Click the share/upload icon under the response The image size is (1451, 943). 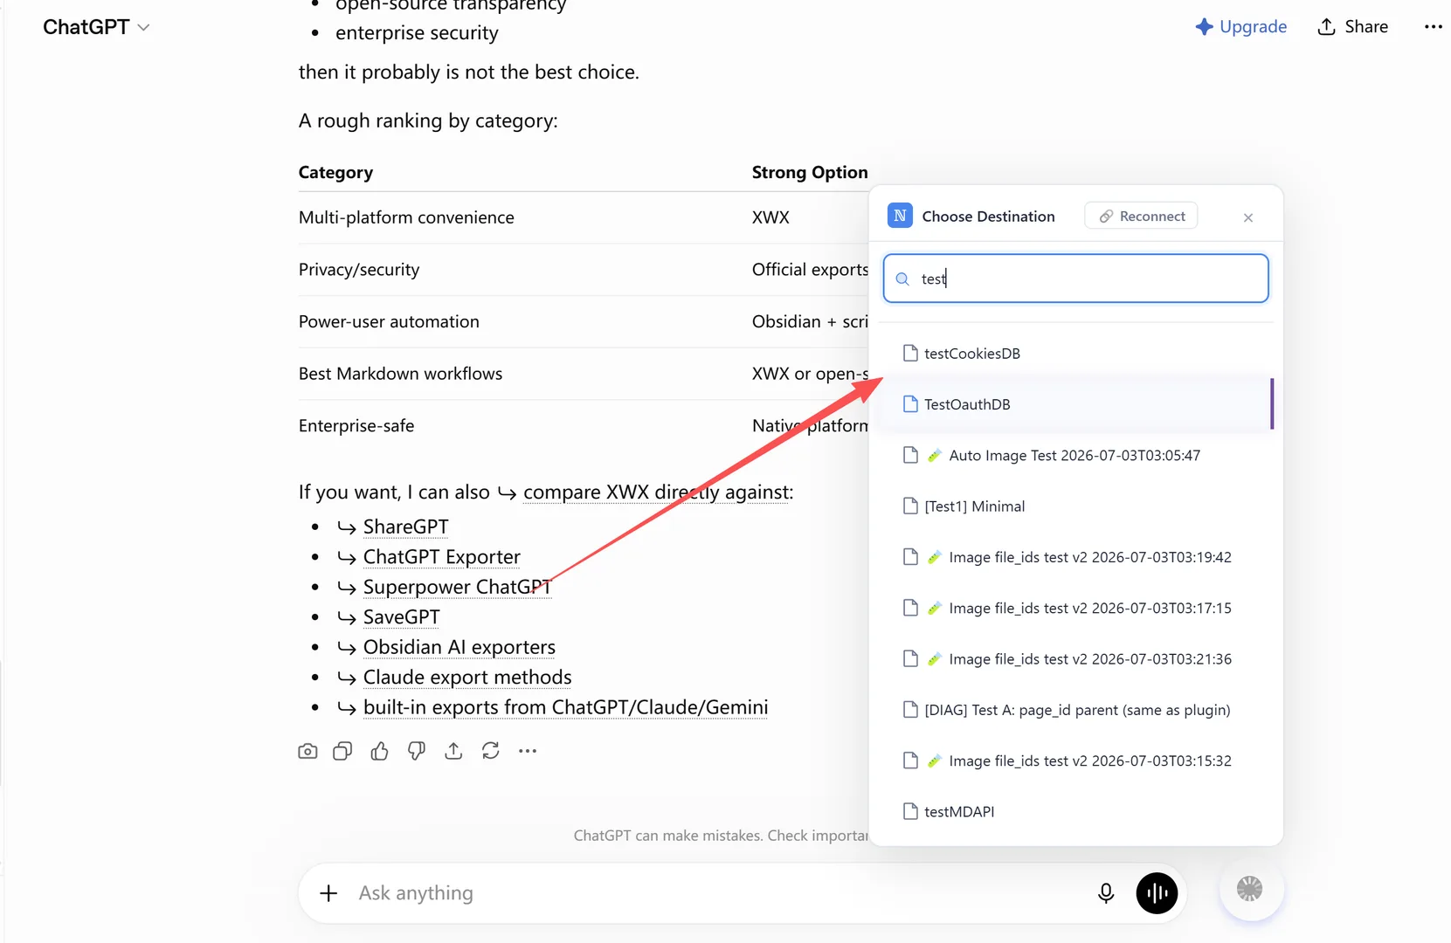click(453, 751)
